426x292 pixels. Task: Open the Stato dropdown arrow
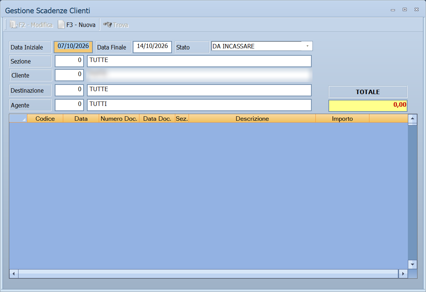click(x=307, y=46)
